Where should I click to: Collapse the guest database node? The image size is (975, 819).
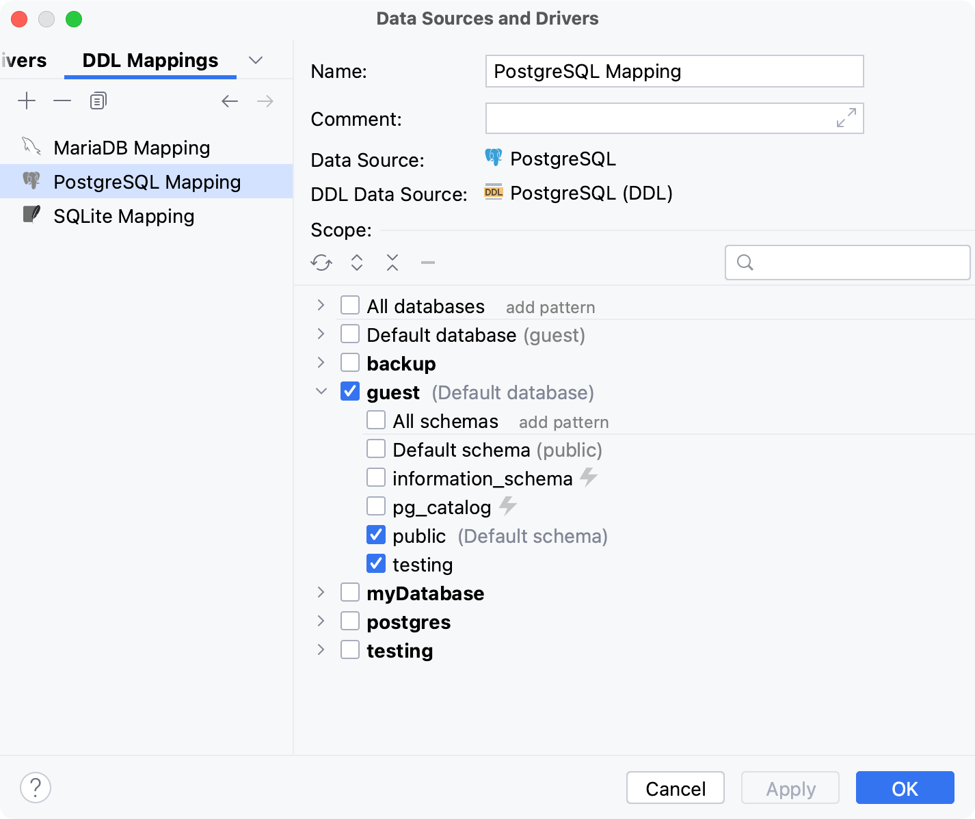coord(321,391)
